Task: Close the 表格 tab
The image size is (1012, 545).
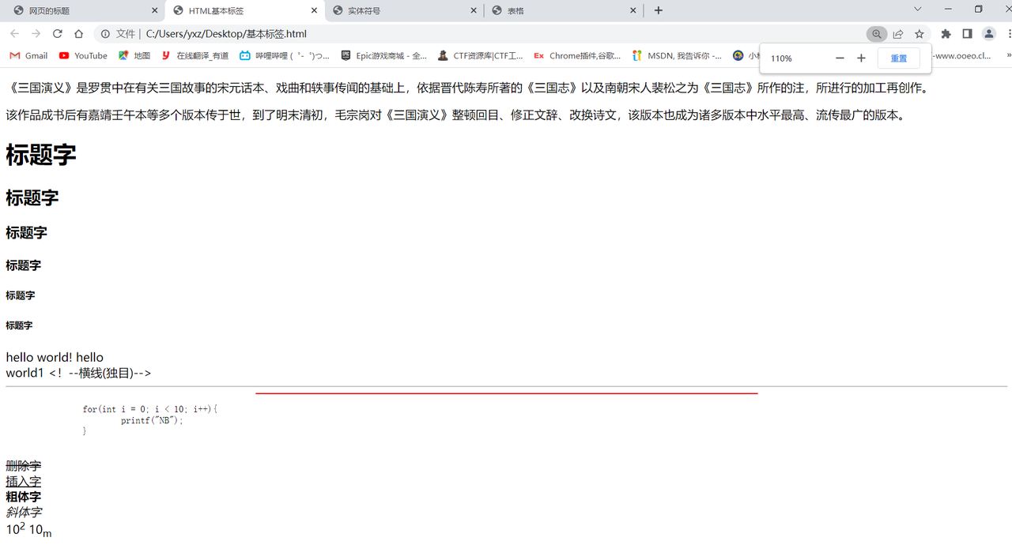Action: click(632, 11)
